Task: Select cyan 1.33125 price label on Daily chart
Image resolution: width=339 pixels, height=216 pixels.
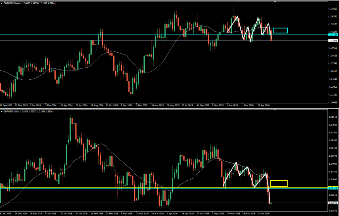Action: coord(333,188)
